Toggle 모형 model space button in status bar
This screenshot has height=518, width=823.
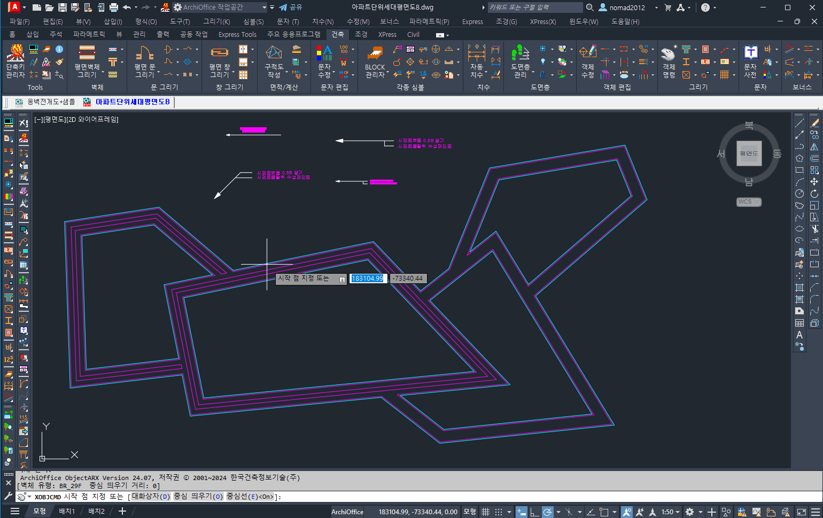pos(470,512)
